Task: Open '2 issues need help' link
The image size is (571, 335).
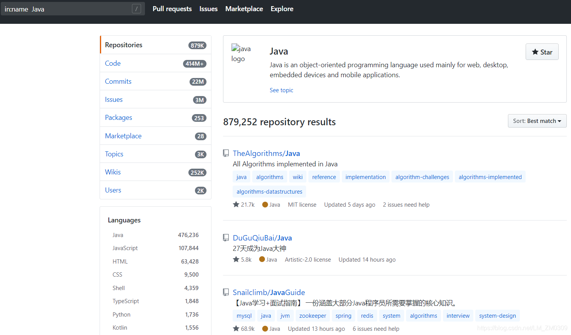Action: pos(406,205)
